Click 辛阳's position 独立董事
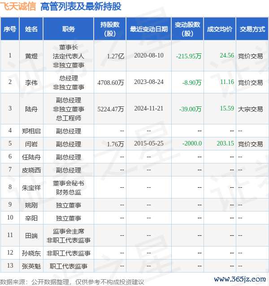Image resolution: width=269 pixels, height=286 pixels. pos(69,218)
